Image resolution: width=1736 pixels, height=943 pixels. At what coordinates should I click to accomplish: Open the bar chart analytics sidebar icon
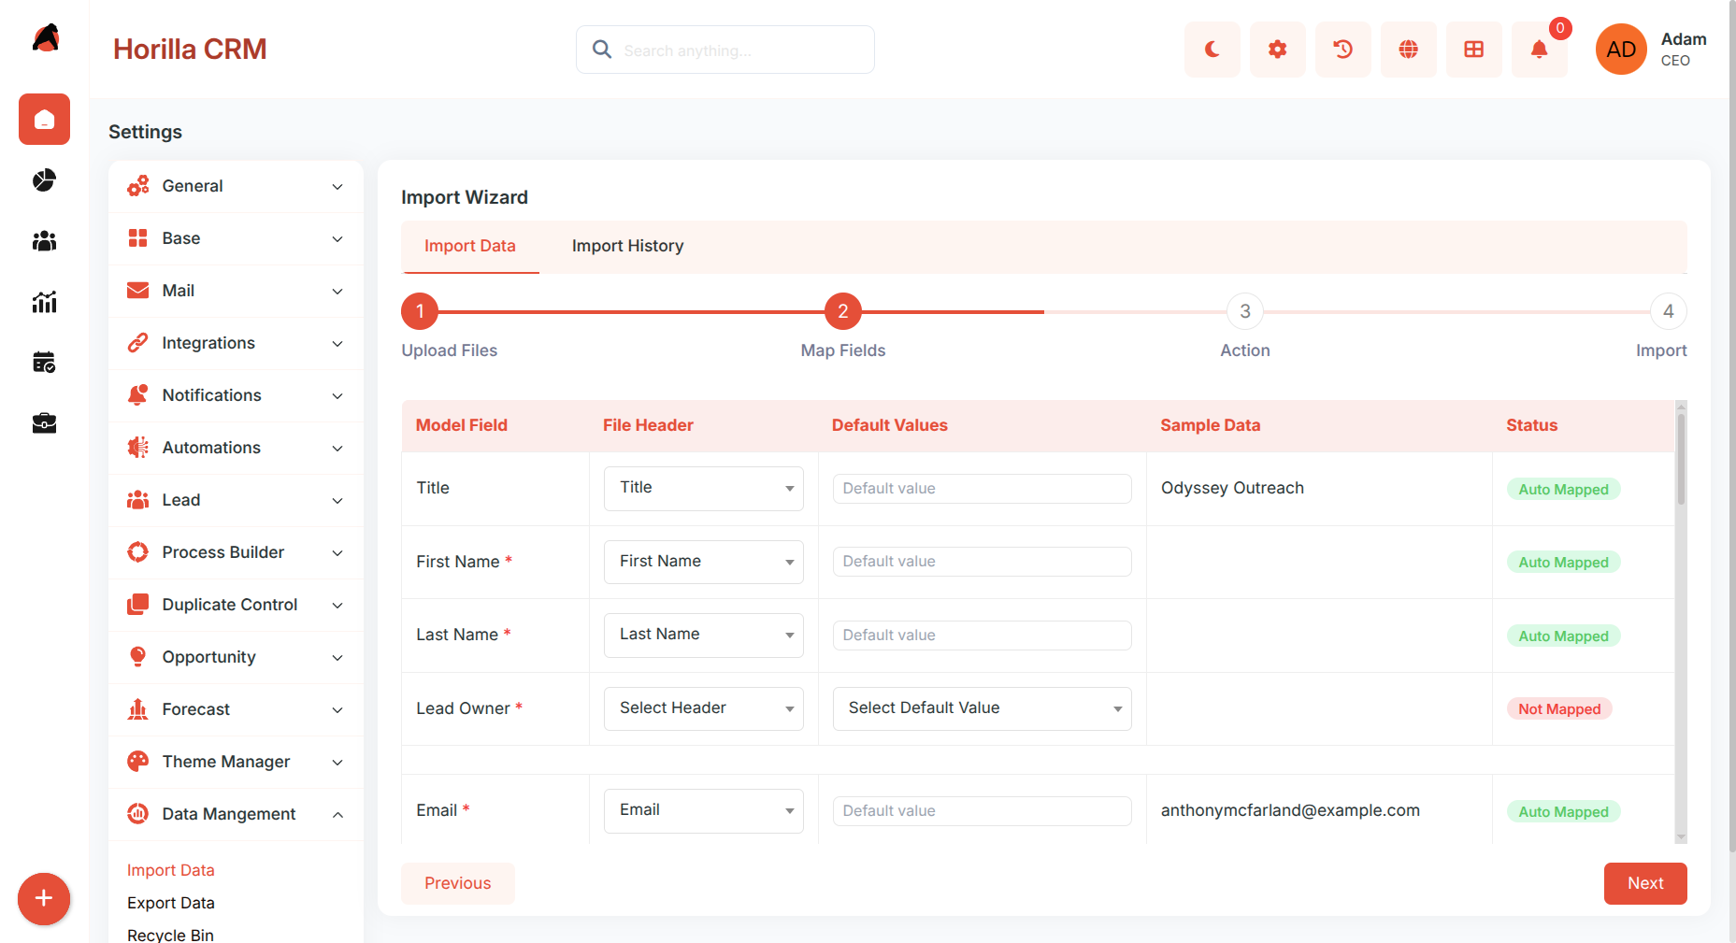point(44,302)
